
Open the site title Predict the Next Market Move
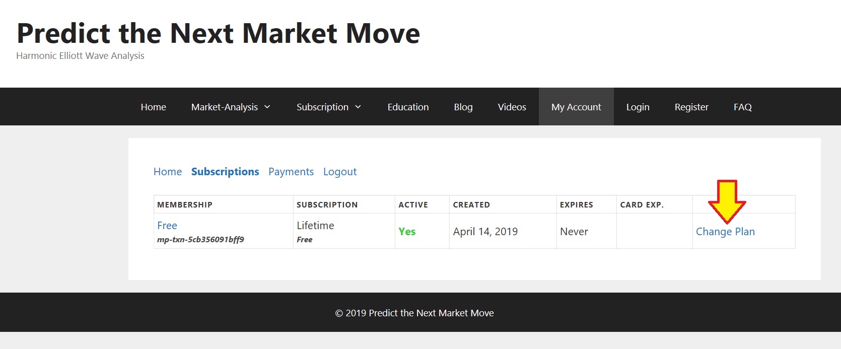218,33
